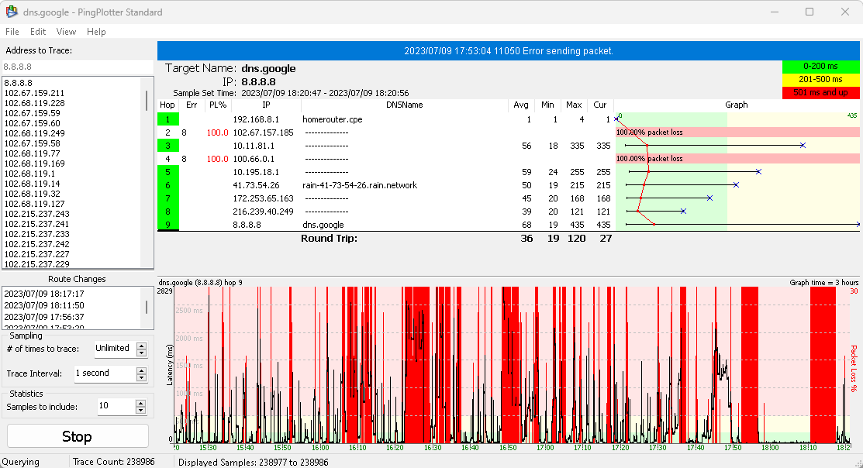Screen dimensions: 863x468
Task: Decrease Trace Interval with down arrow
Action: pyautogui.click(x=141, y=378)
